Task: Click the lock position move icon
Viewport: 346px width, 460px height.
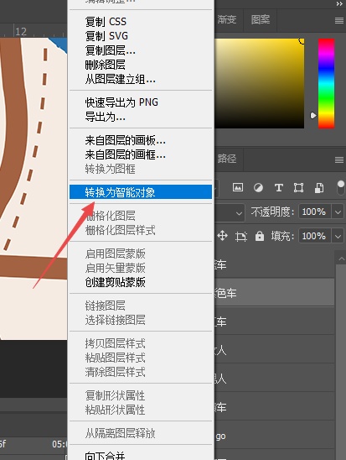Action: click(x=223, y=236)
